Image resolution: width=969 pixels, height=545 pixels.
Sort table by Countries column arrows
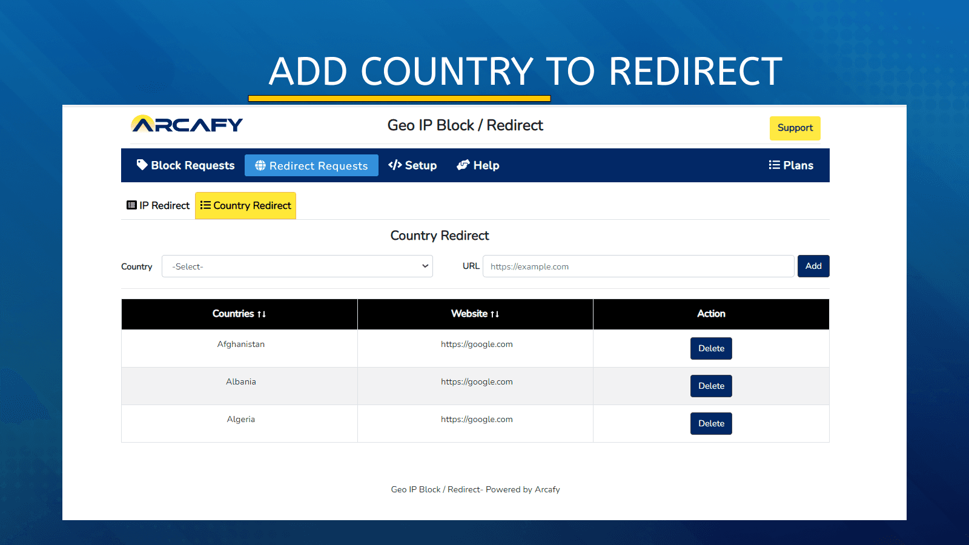point(262,314)
